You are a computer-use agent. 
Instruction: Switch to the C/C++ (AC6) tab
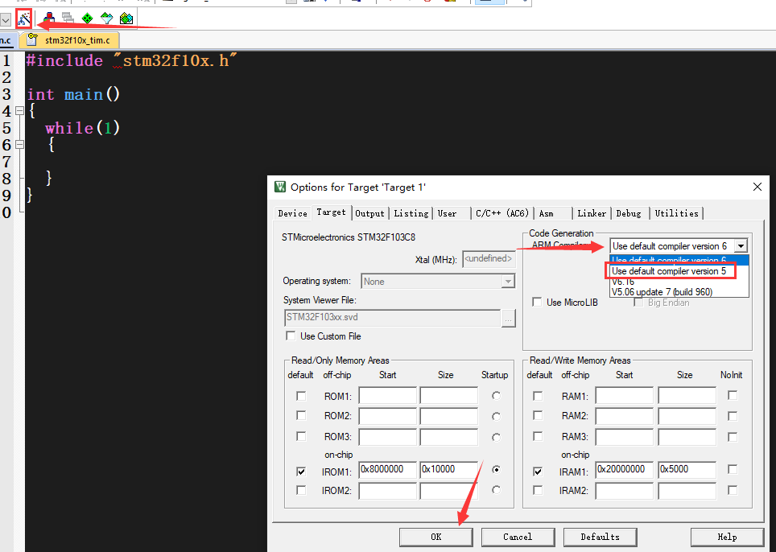502,213
